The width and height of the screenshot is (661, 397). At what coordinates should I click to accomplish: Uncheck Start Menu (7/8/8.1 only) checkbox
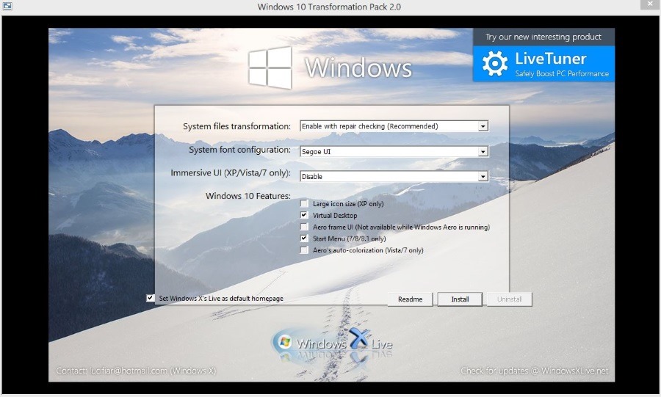[x=304, y=238]
